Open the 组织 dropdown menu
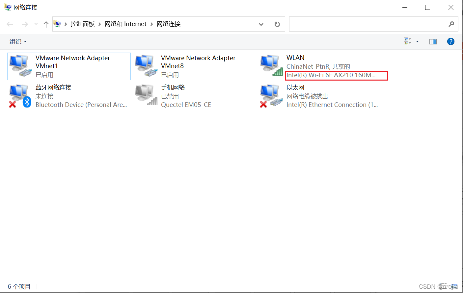Viewport: 463px width, 293px height. (18, 41)
